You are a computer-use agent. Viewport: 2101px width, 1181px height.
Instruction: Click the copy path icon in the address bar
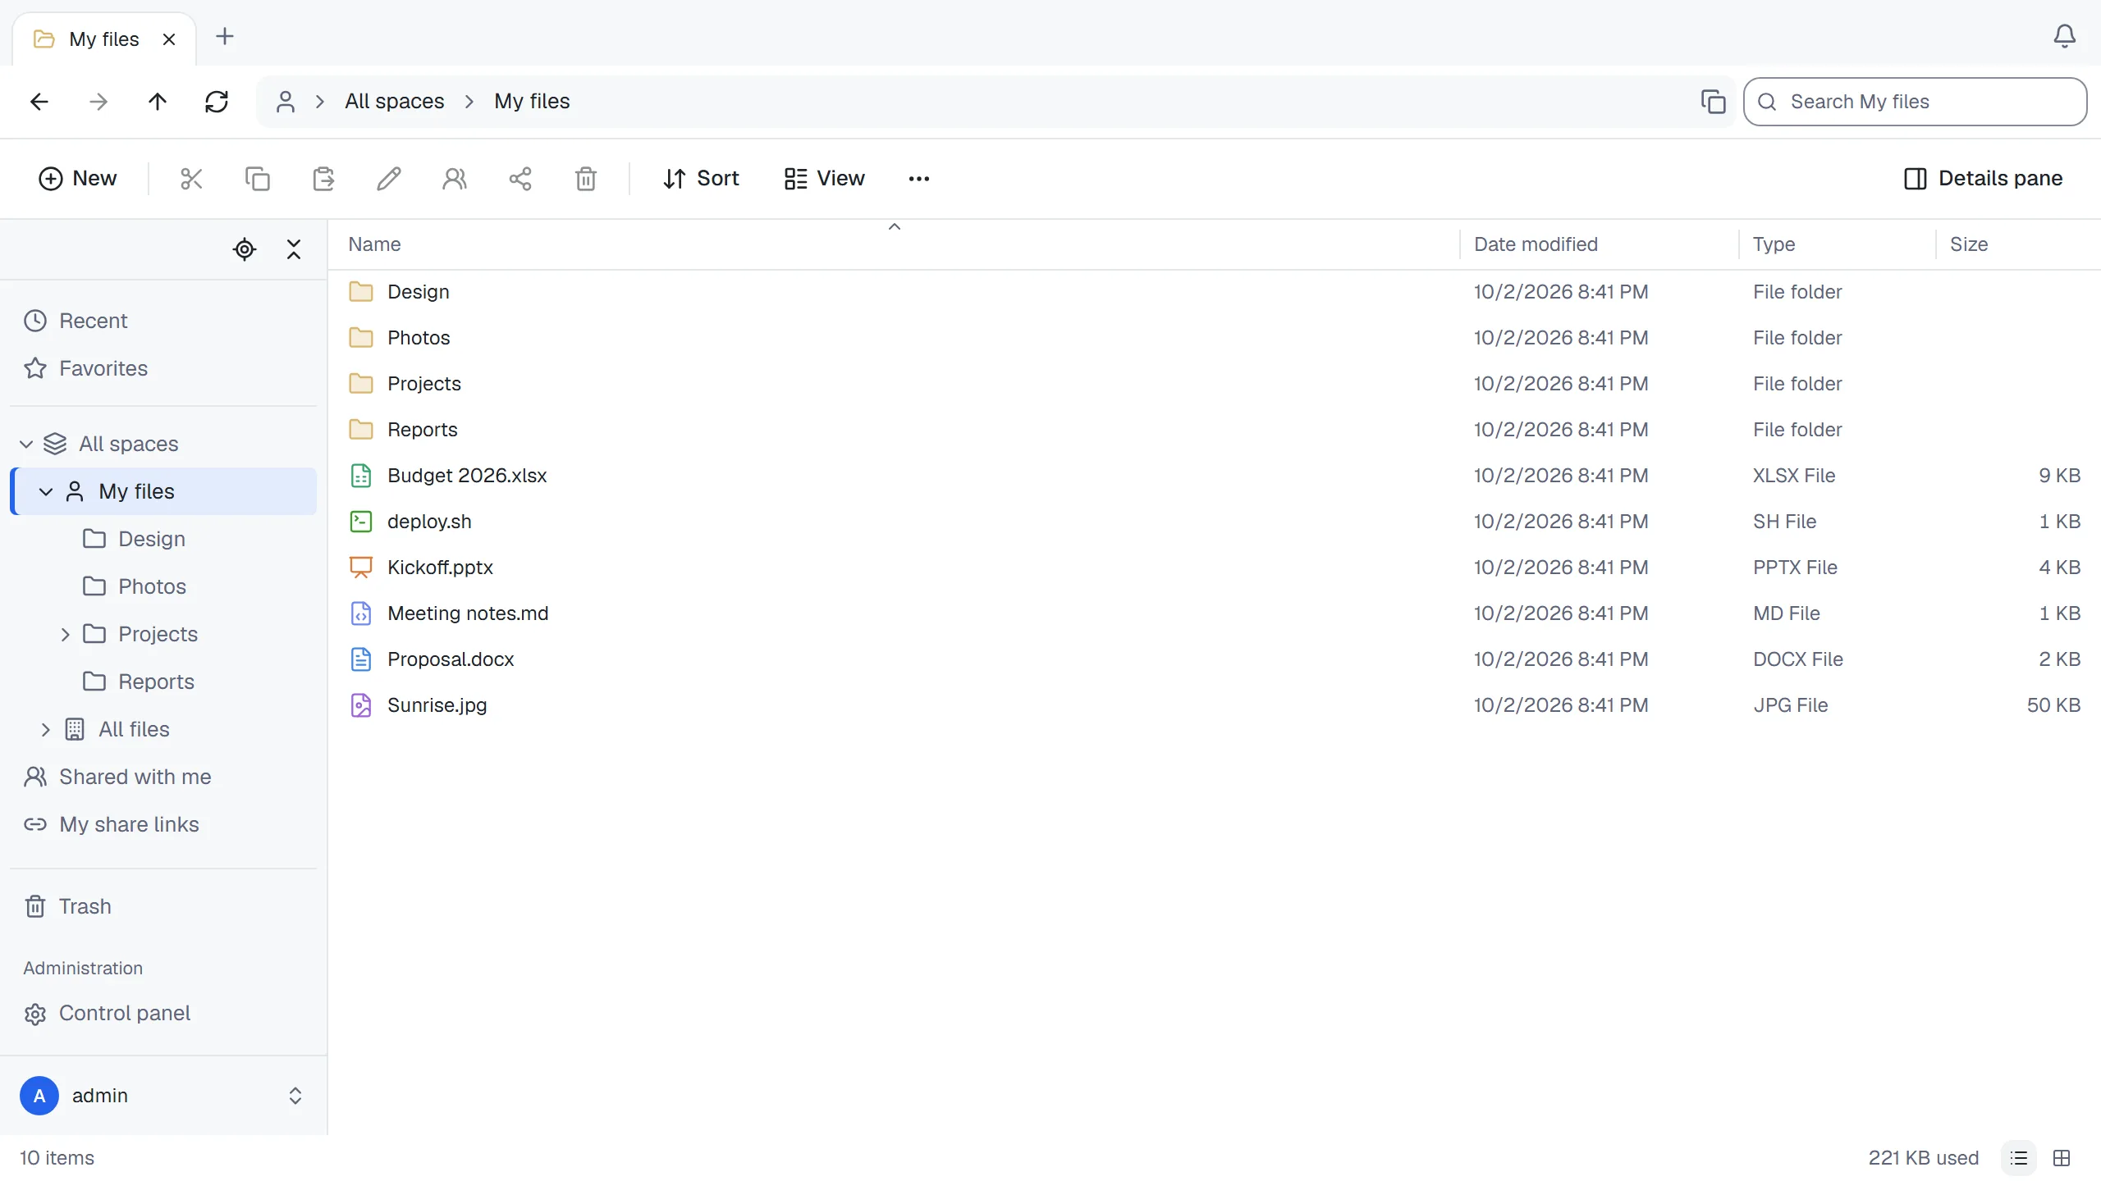[x=1714, y=102]
